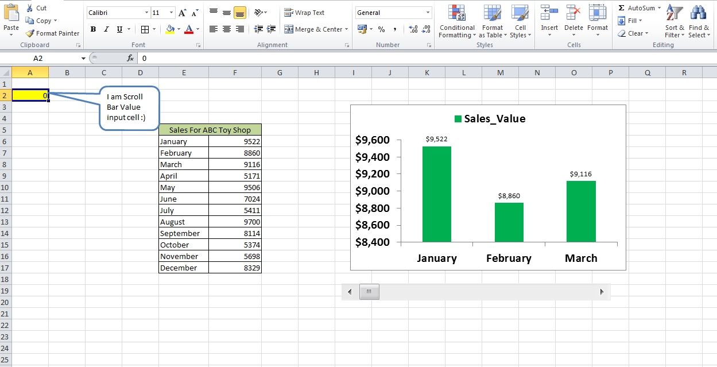The width and height of the screenshot is (717, 367).
Task: Click the Clear button
Action: coord(634,33)
